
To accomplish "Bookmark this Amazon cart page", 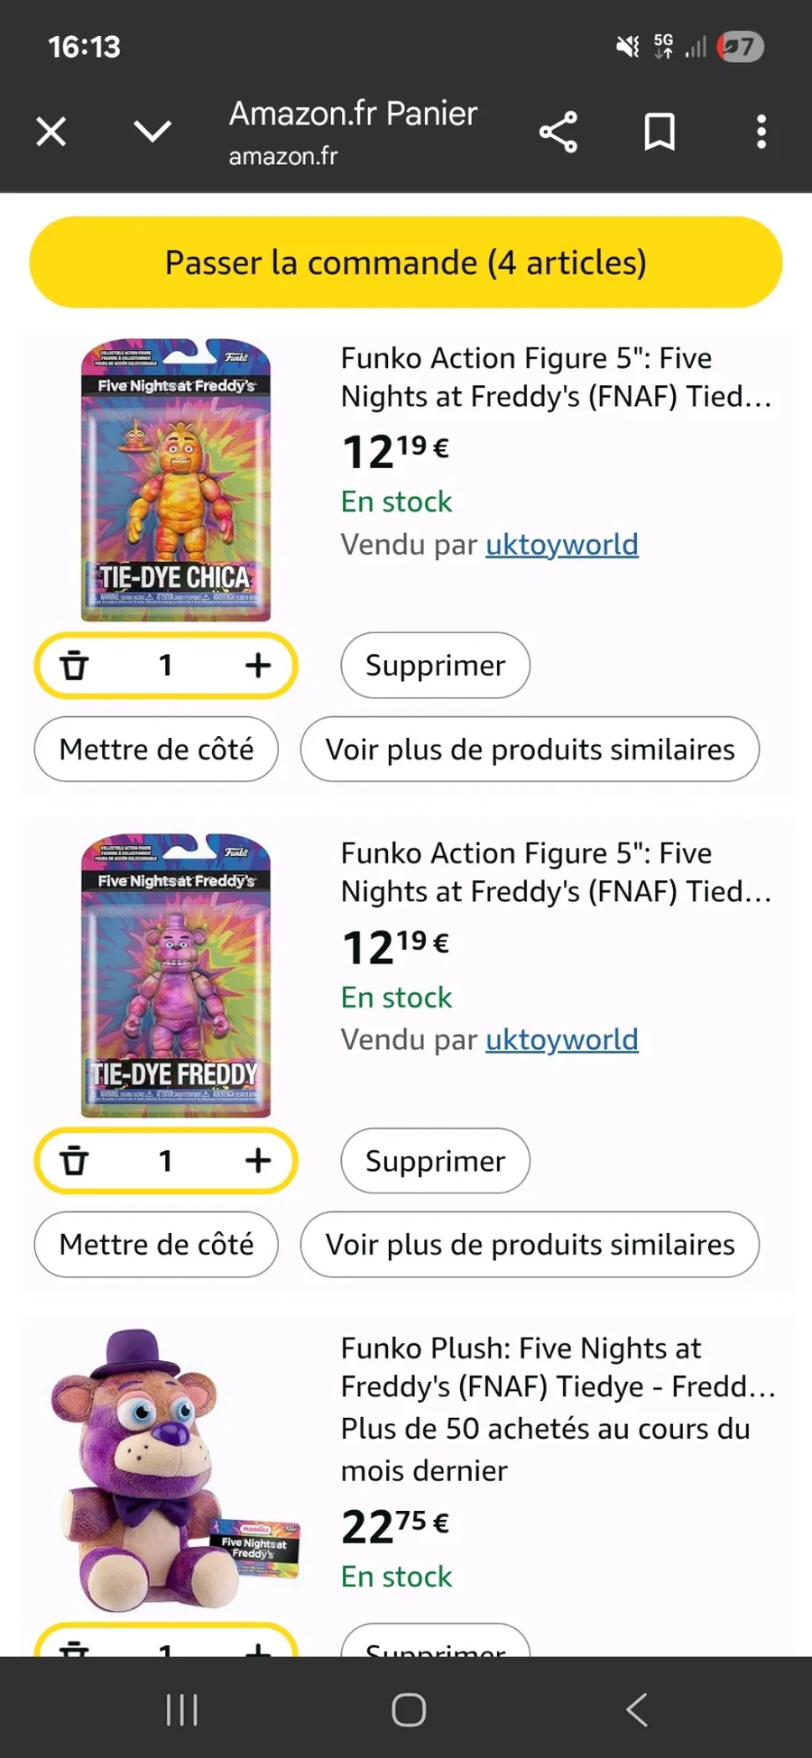I will 660,133.
